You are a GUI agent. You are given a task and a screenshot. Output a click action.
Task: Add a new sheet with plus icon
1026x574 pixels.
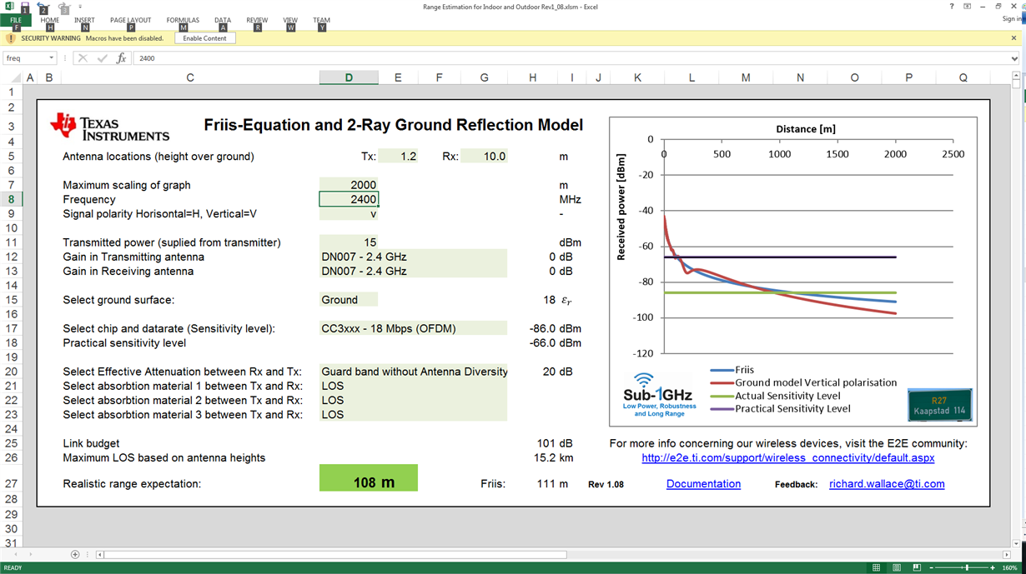(x=75, y=555)
